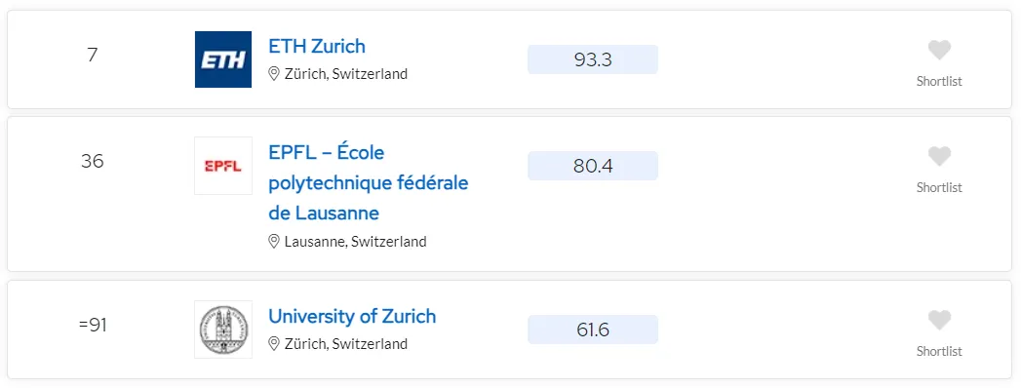
Task: Click location pin next to Lausanne, Switzerland
Action: coord(274,242)
